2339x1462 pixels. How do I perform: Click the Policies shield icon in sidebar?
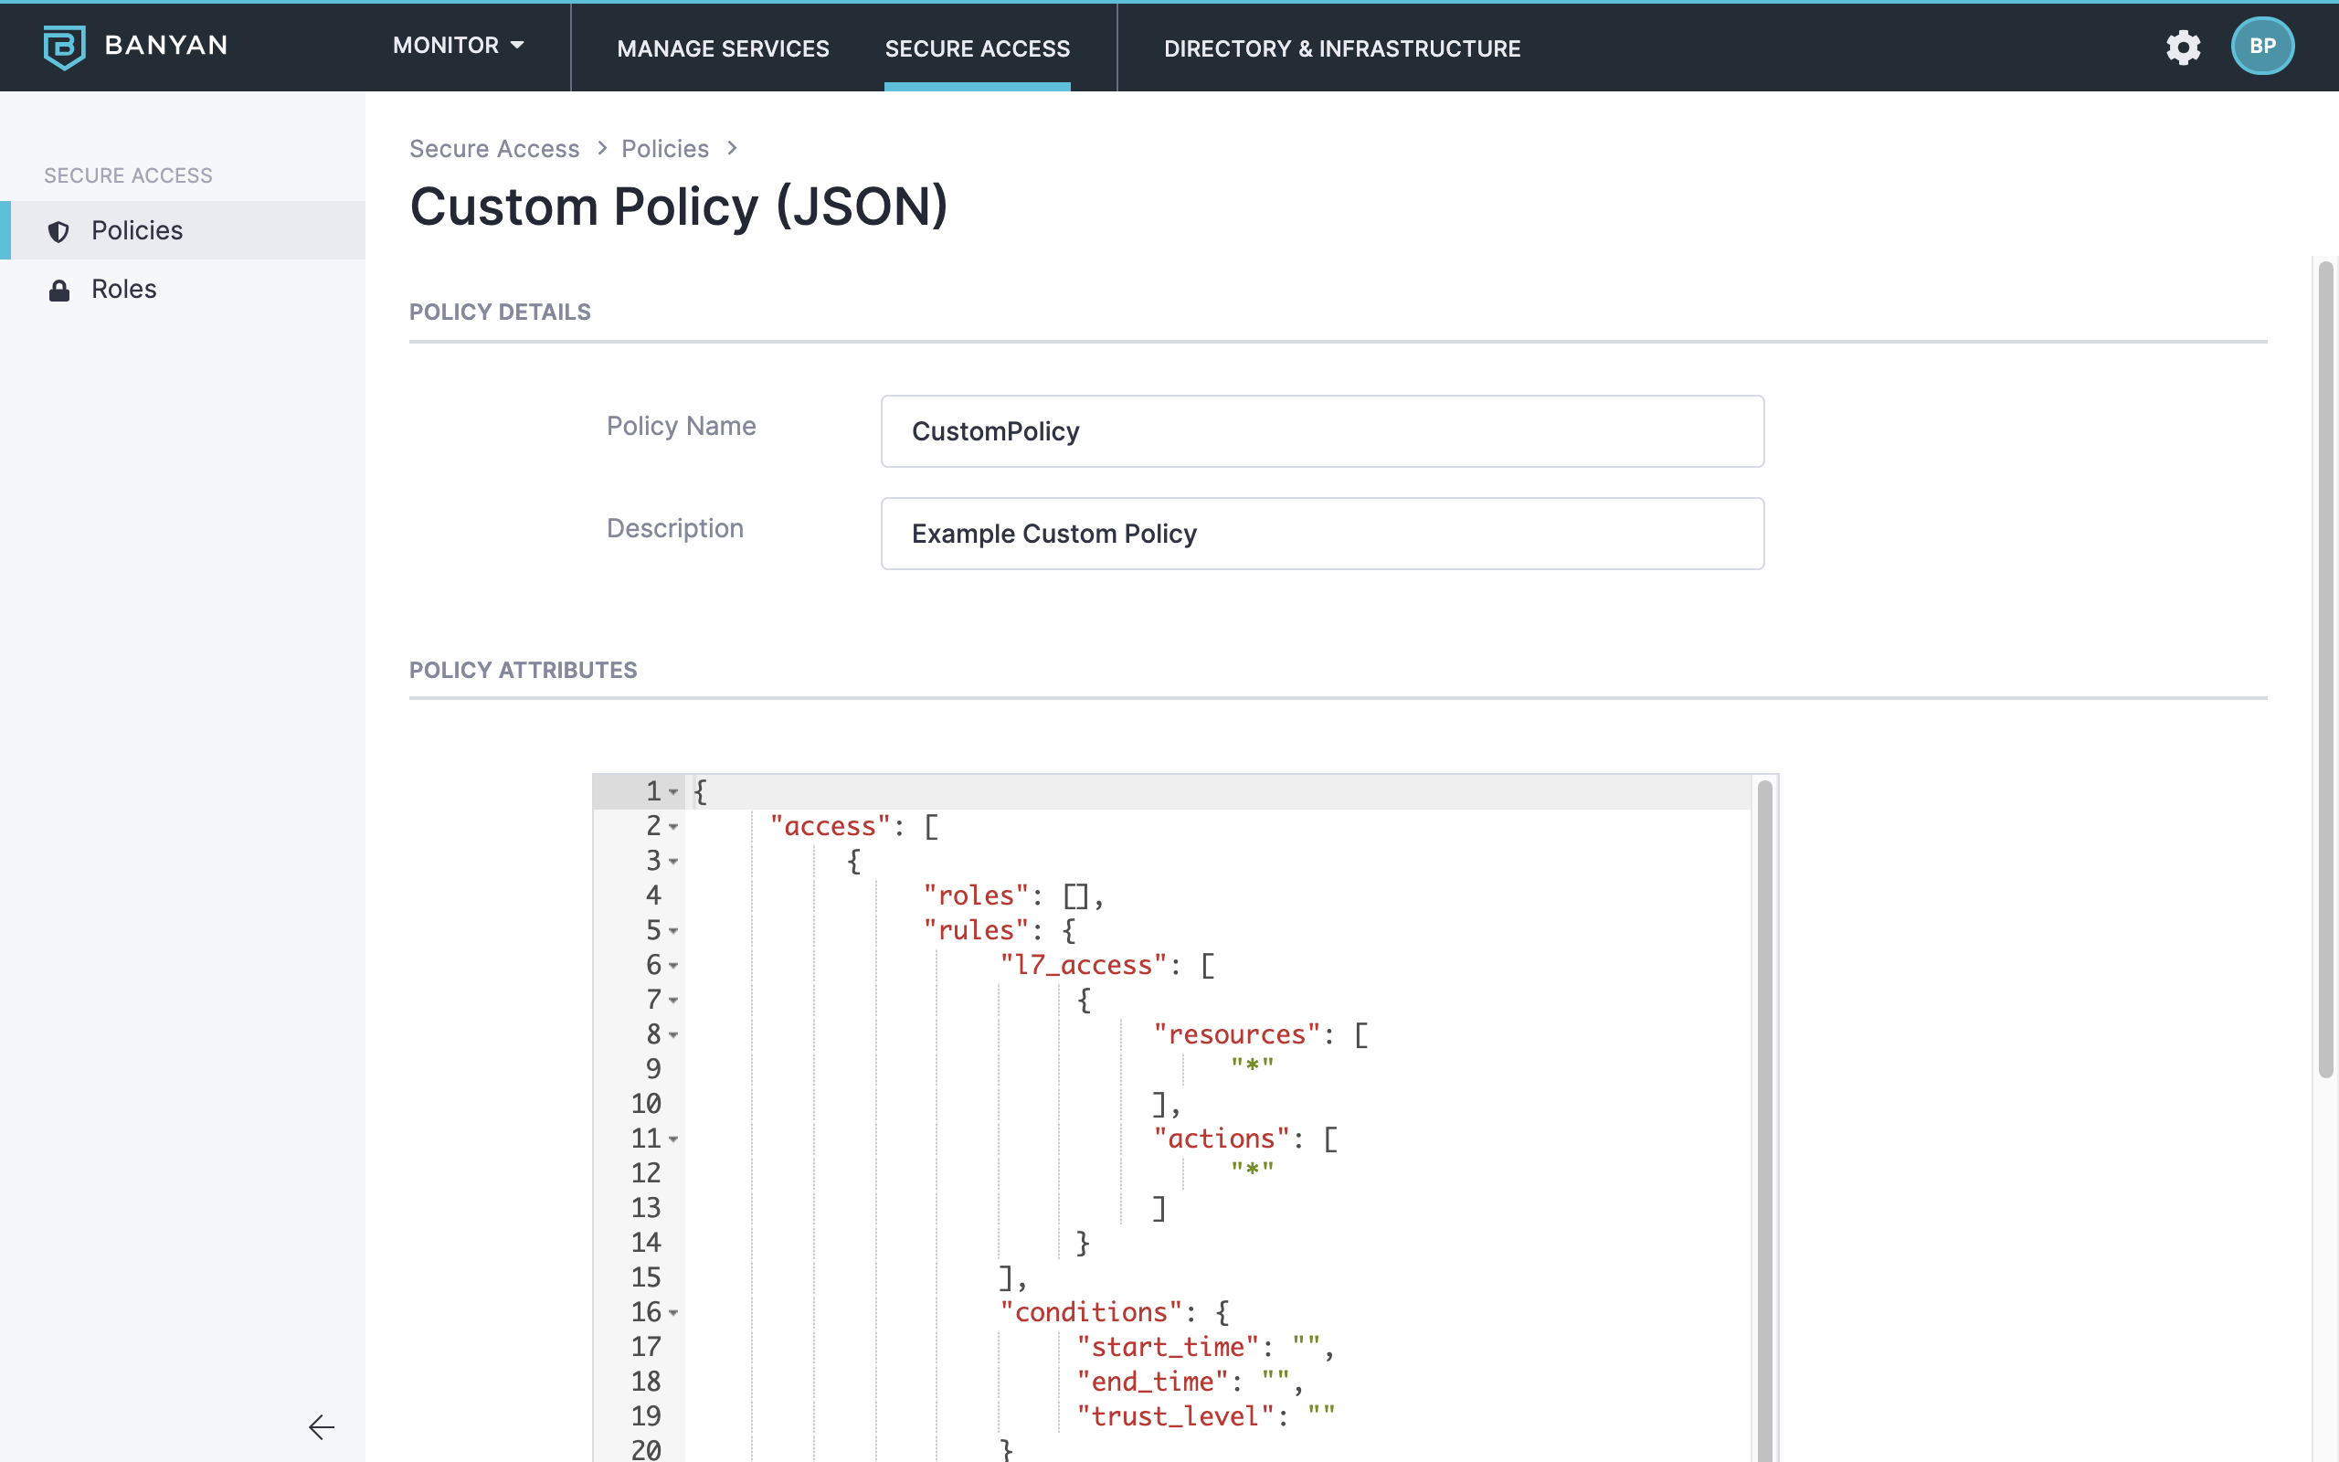coord(59,231)
